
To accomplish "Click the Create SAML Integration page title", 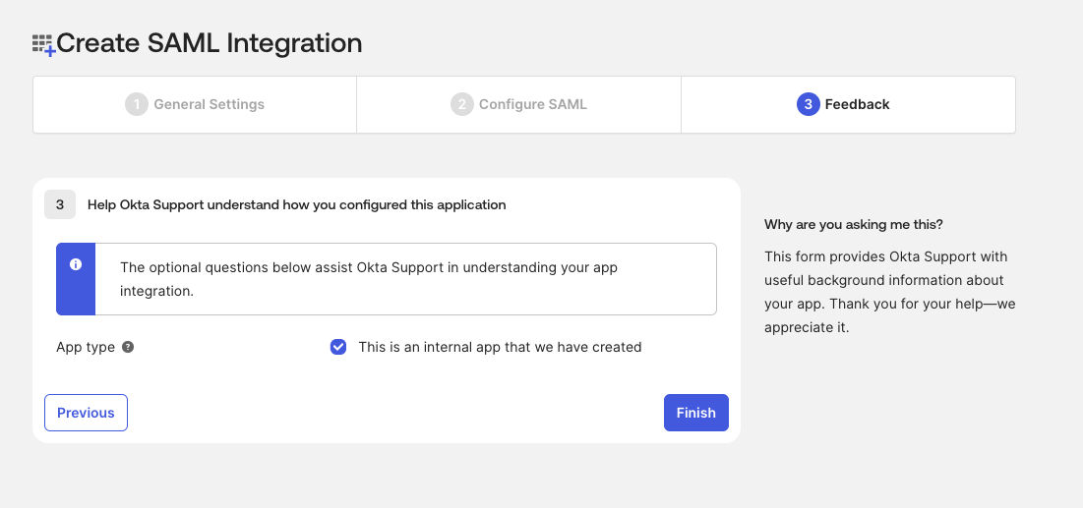I will pyautogui.click(x=210, y=43).
